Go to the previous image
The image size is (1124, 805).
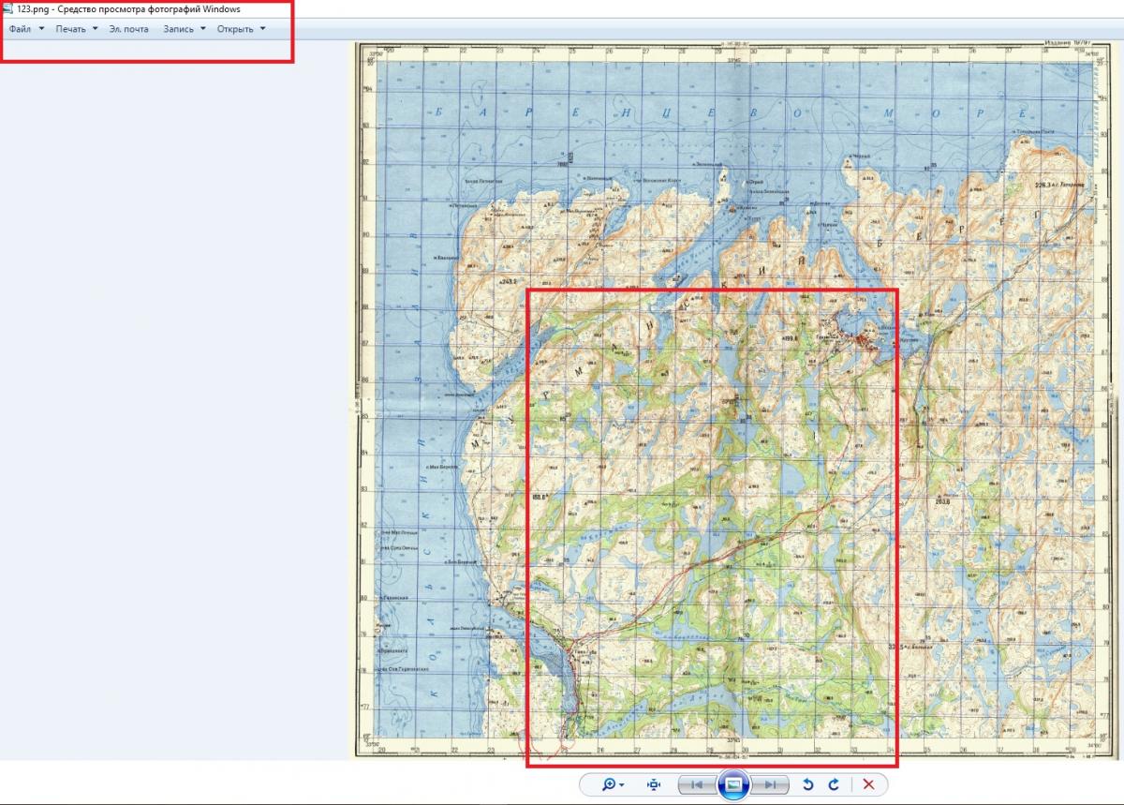tap(696, 784)
